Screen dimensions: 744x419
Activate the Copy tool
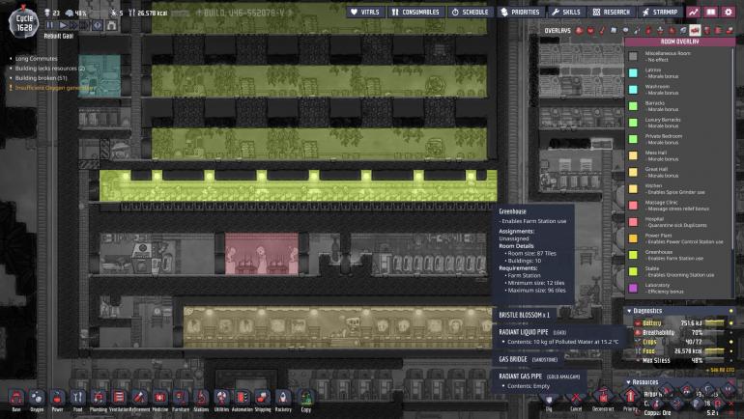click(x=305, y=397)
